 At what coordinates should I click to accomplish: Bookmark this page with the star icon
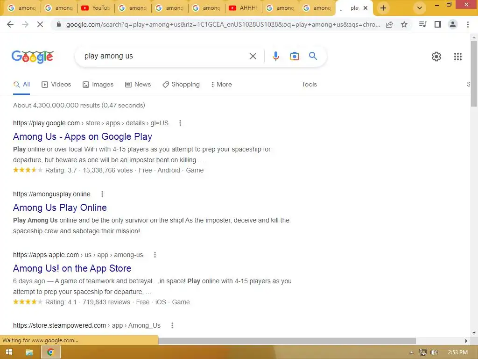point(404,24)
